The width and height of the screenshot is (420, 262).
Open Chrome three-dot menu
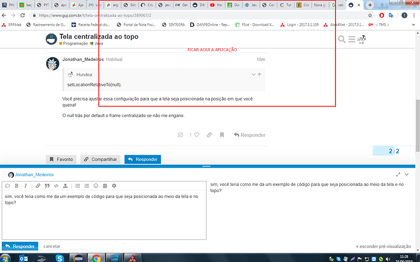click(x=414, y=15)
